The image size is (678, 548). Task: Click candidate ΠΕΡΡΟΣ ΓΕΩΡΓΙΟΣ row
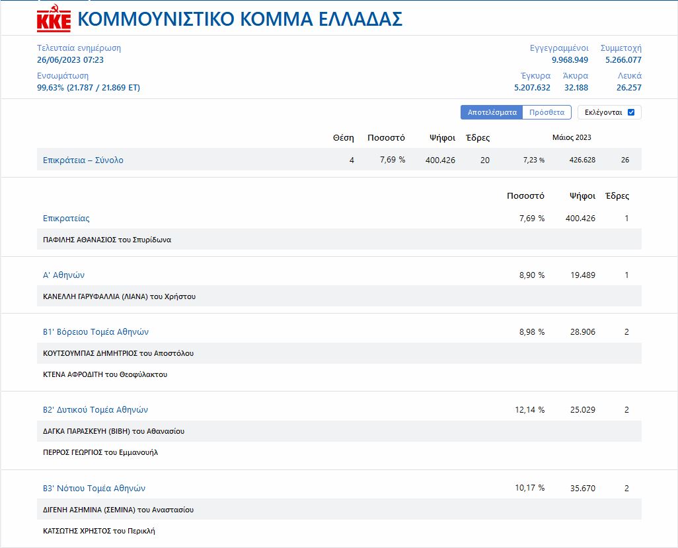100,452
